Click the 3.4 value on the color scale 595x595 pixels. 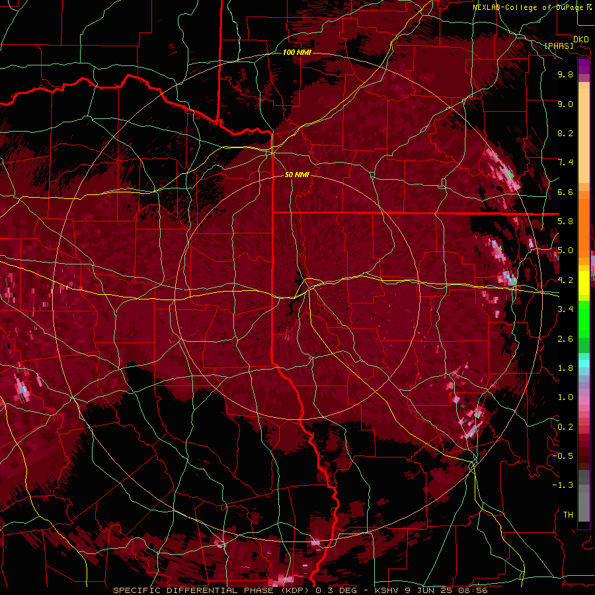(x=565, y=309)
